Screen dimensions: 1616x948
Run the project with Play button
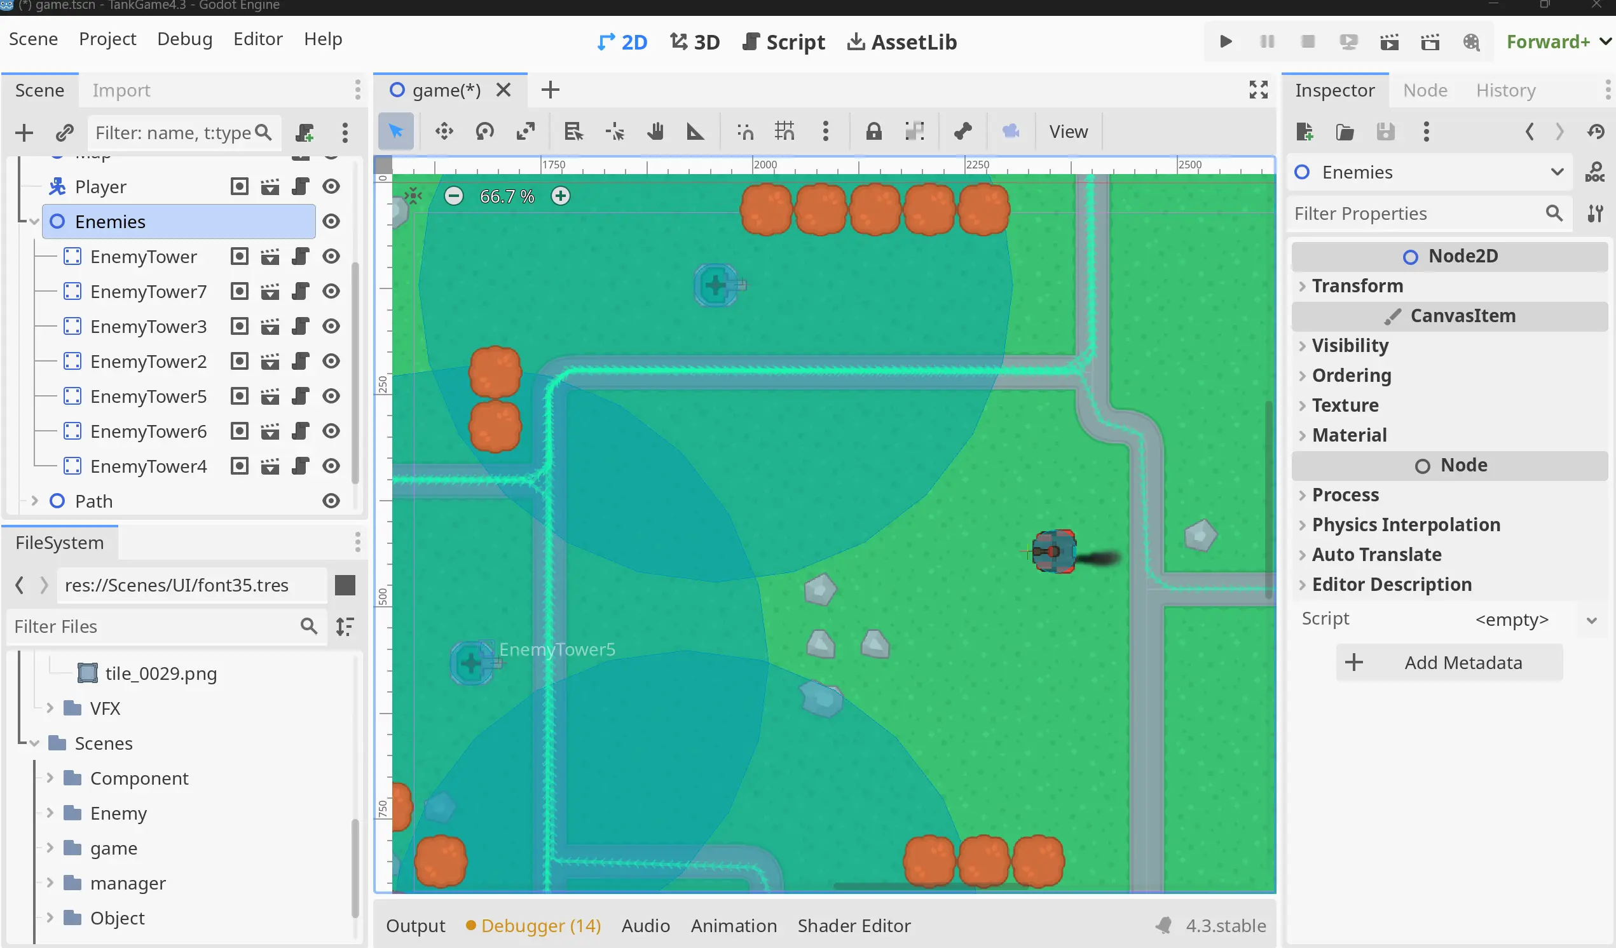(1226, 42)
